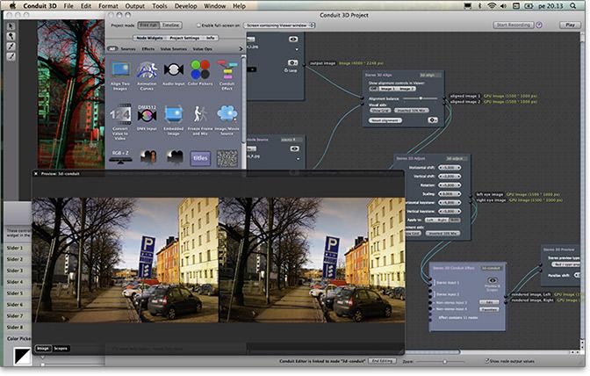Image resolution: width=590 pixels, height=376 pixels.
Task: Open the gear menu in Stereo 3D Align node
Action: point(432,120)
